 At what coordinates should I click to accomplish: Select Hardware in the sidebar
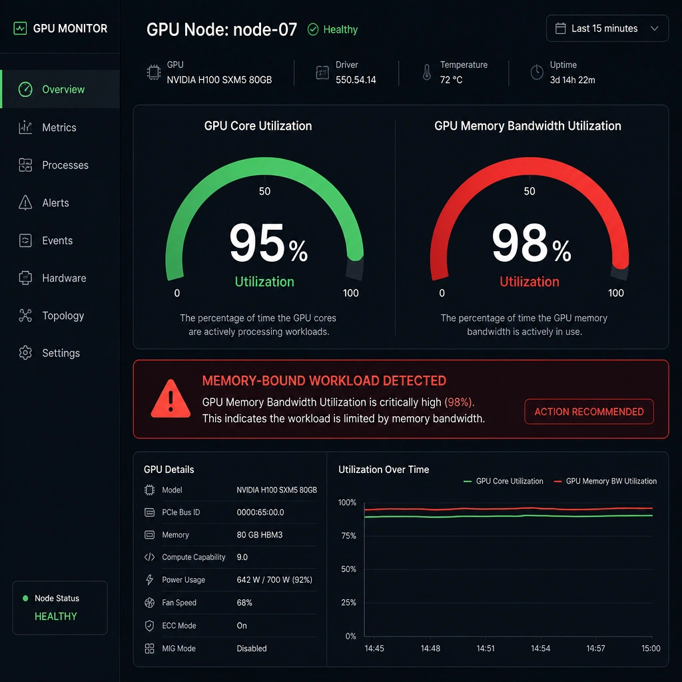click(x=60, y=278)
